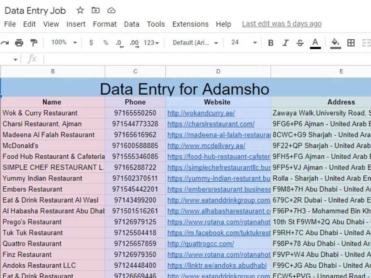Viewport: 371px width, 278px height.
Task: Open the mcdelivery.ae link
Action: click(206, 146)
